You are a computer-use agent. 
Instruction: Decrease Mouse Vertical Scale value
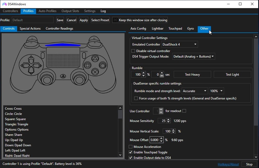[x=173, y=132]
